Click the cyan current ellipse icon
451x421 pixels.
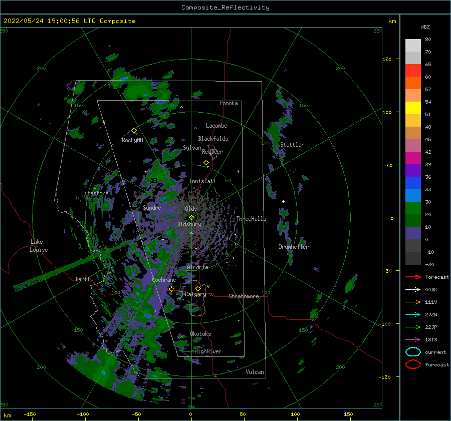click(413, 352)
